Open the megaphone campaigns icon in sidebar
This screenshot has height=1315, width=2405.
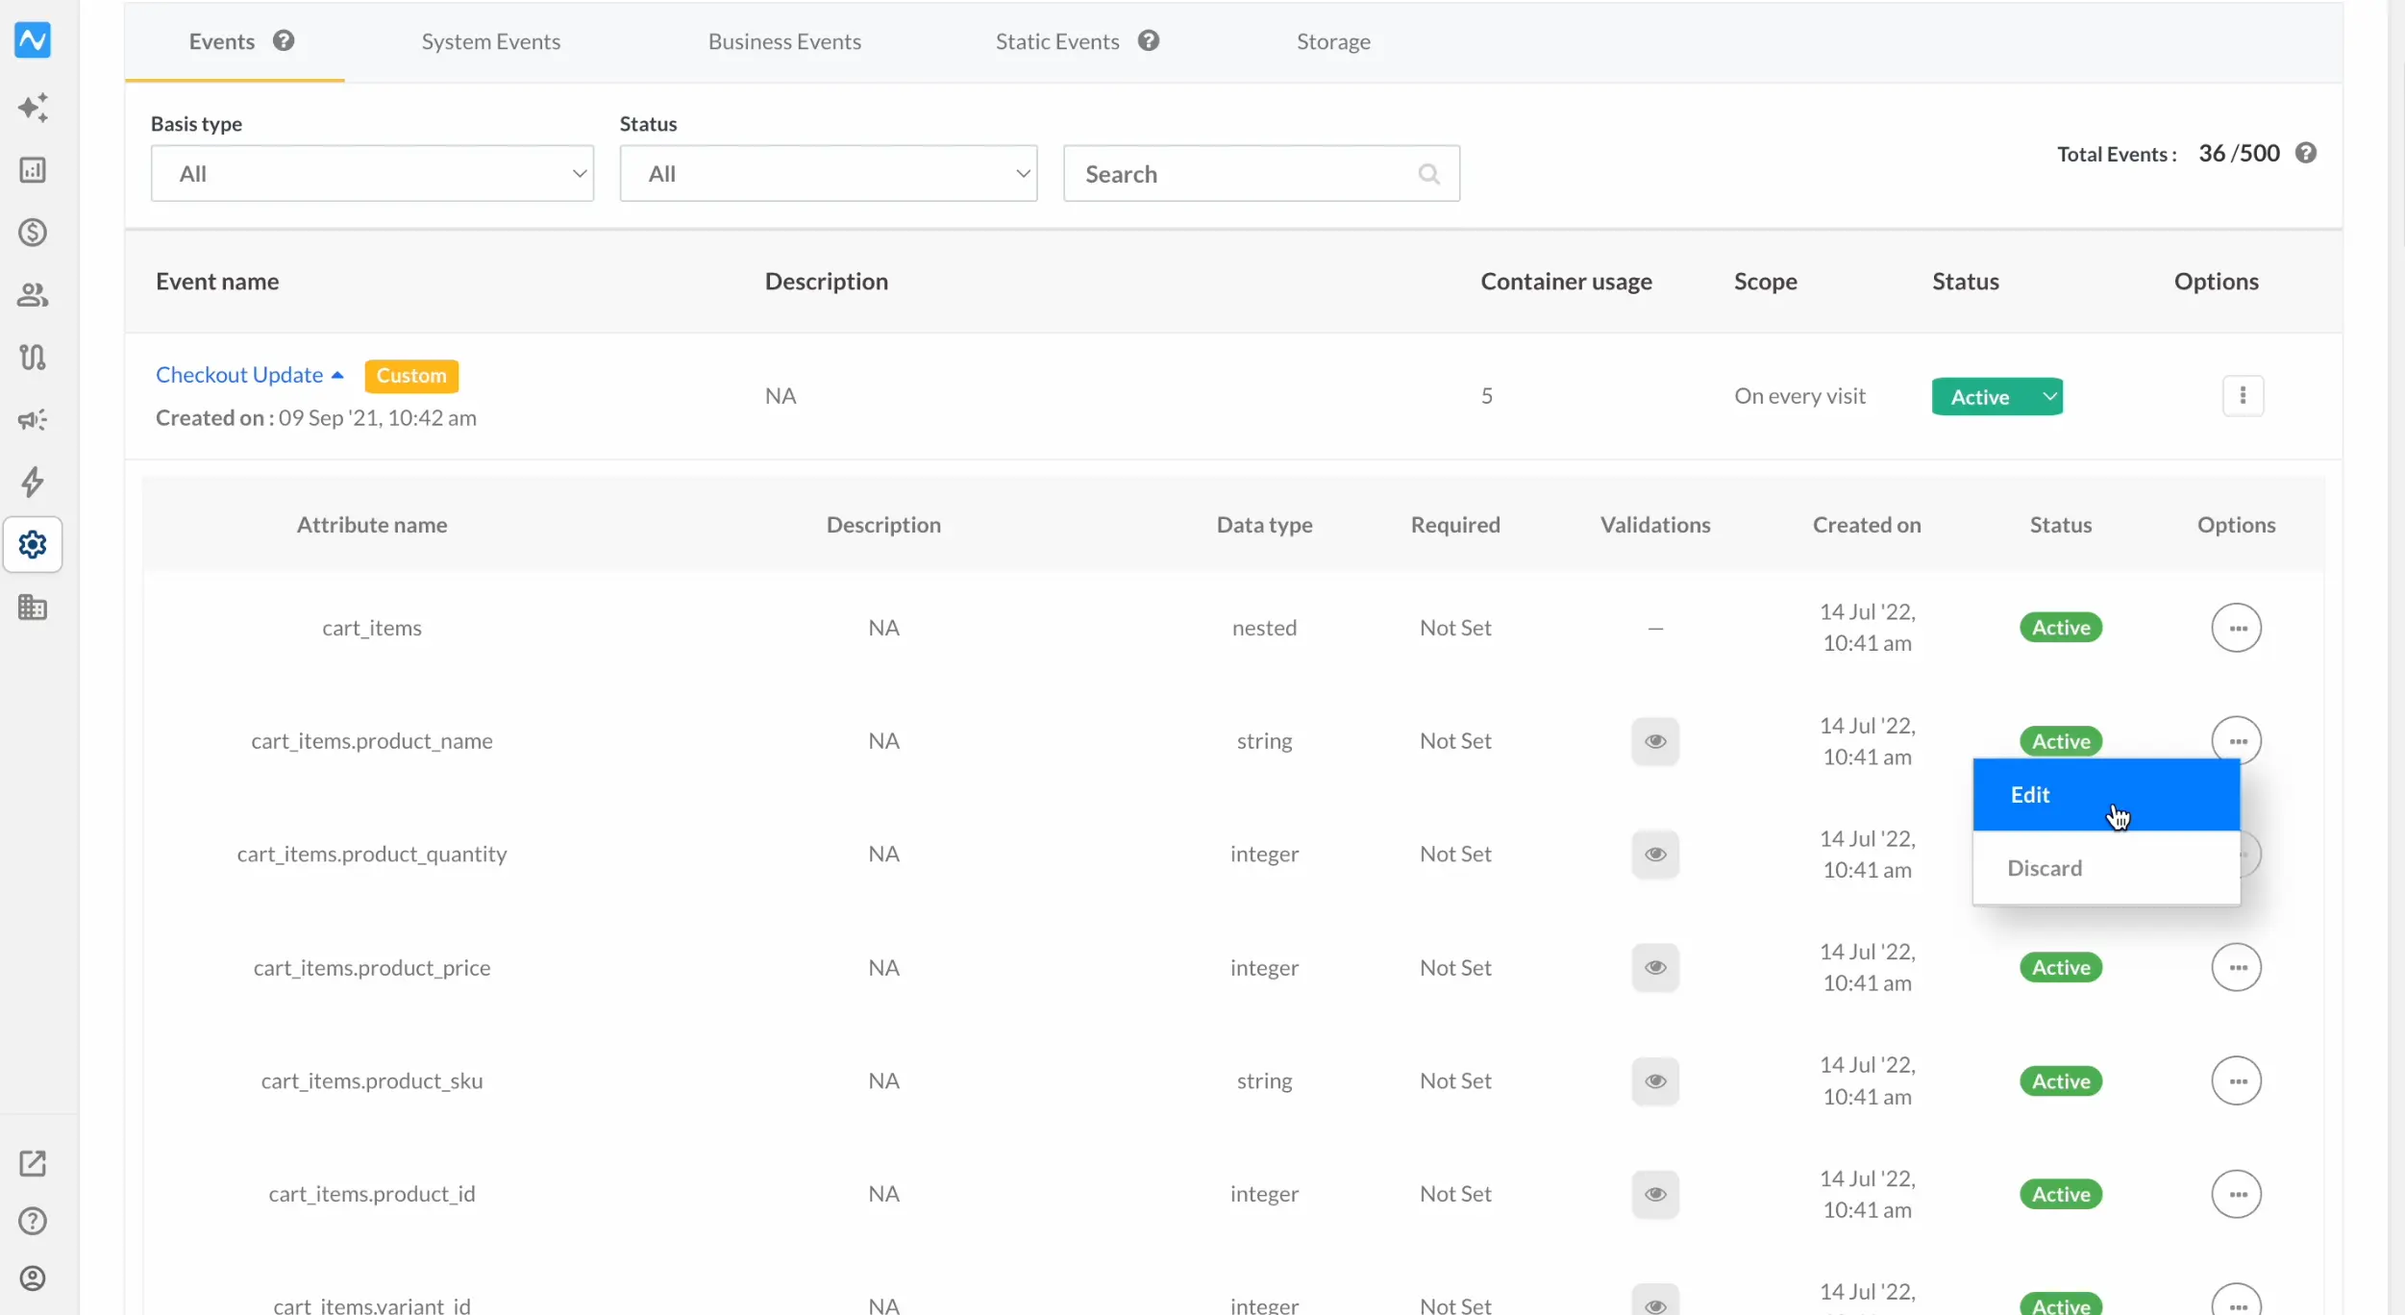tap(33, 420)
